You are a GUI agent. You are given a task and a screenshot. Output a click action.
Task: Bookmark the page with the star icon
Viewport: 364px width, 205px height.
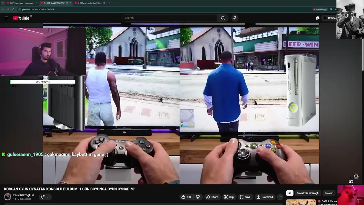335,9
